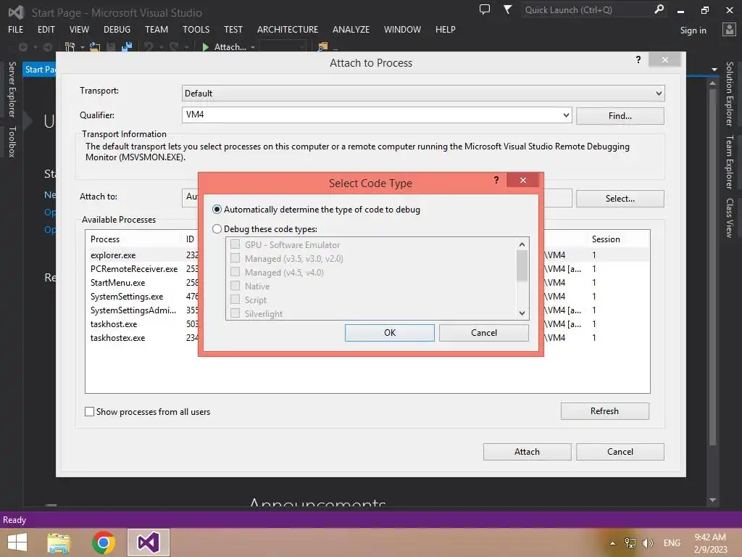The height and width of the screenshot is (557, 742).
Task: Click the Quick Launch magnifier icon
Action: pyautogui.click(x=659, y=9)
